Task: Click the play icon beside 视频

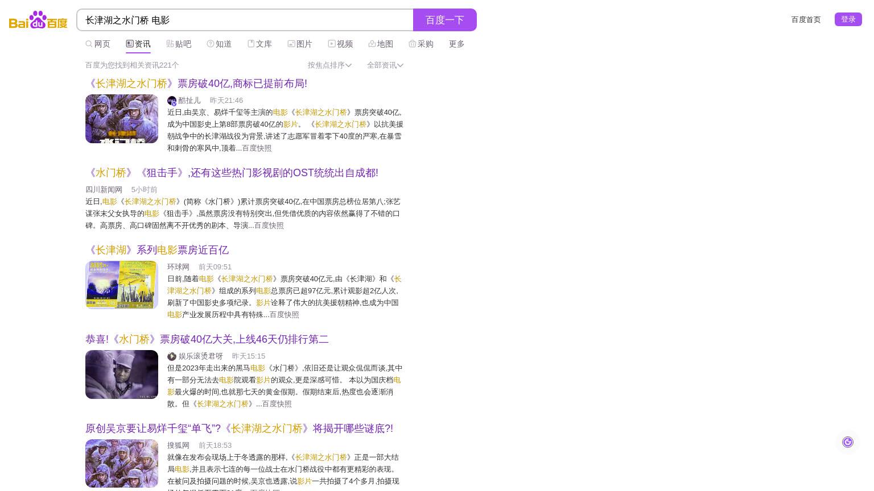Action: [332, 44]
